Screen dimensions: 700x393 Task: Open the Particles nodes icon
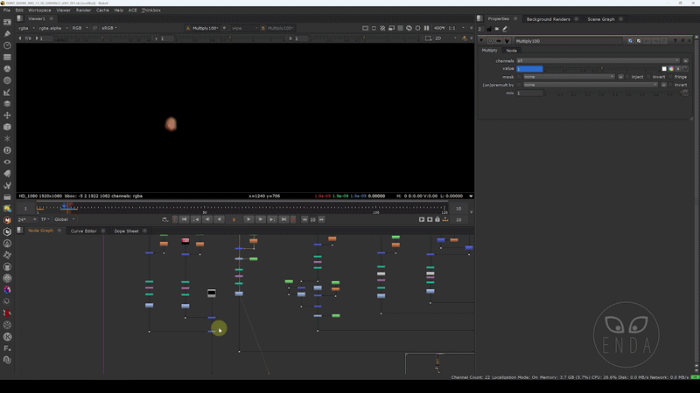pos(7,139)
